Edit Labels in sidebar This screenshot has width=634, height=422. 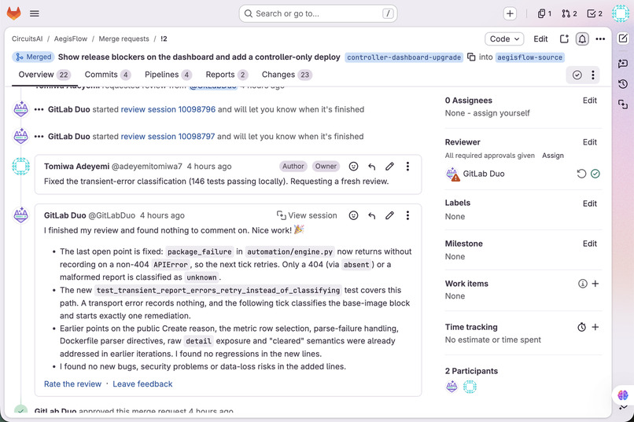589,204
